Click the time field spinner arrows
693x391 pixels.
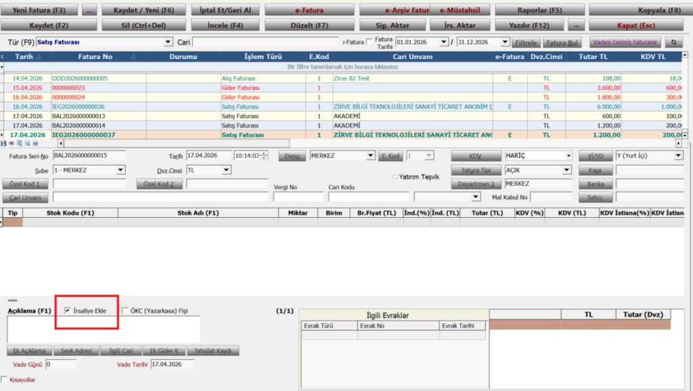pos(264,156)
